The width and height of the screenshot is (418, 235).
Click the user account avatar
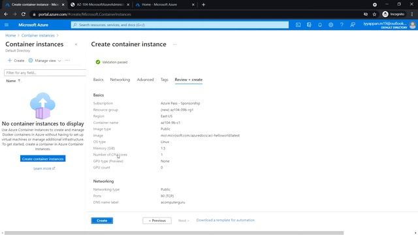[412, 25]
